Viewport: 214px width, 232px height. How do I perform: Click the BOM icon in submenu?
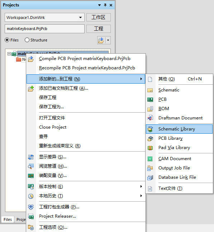click(x=150, y=109)
